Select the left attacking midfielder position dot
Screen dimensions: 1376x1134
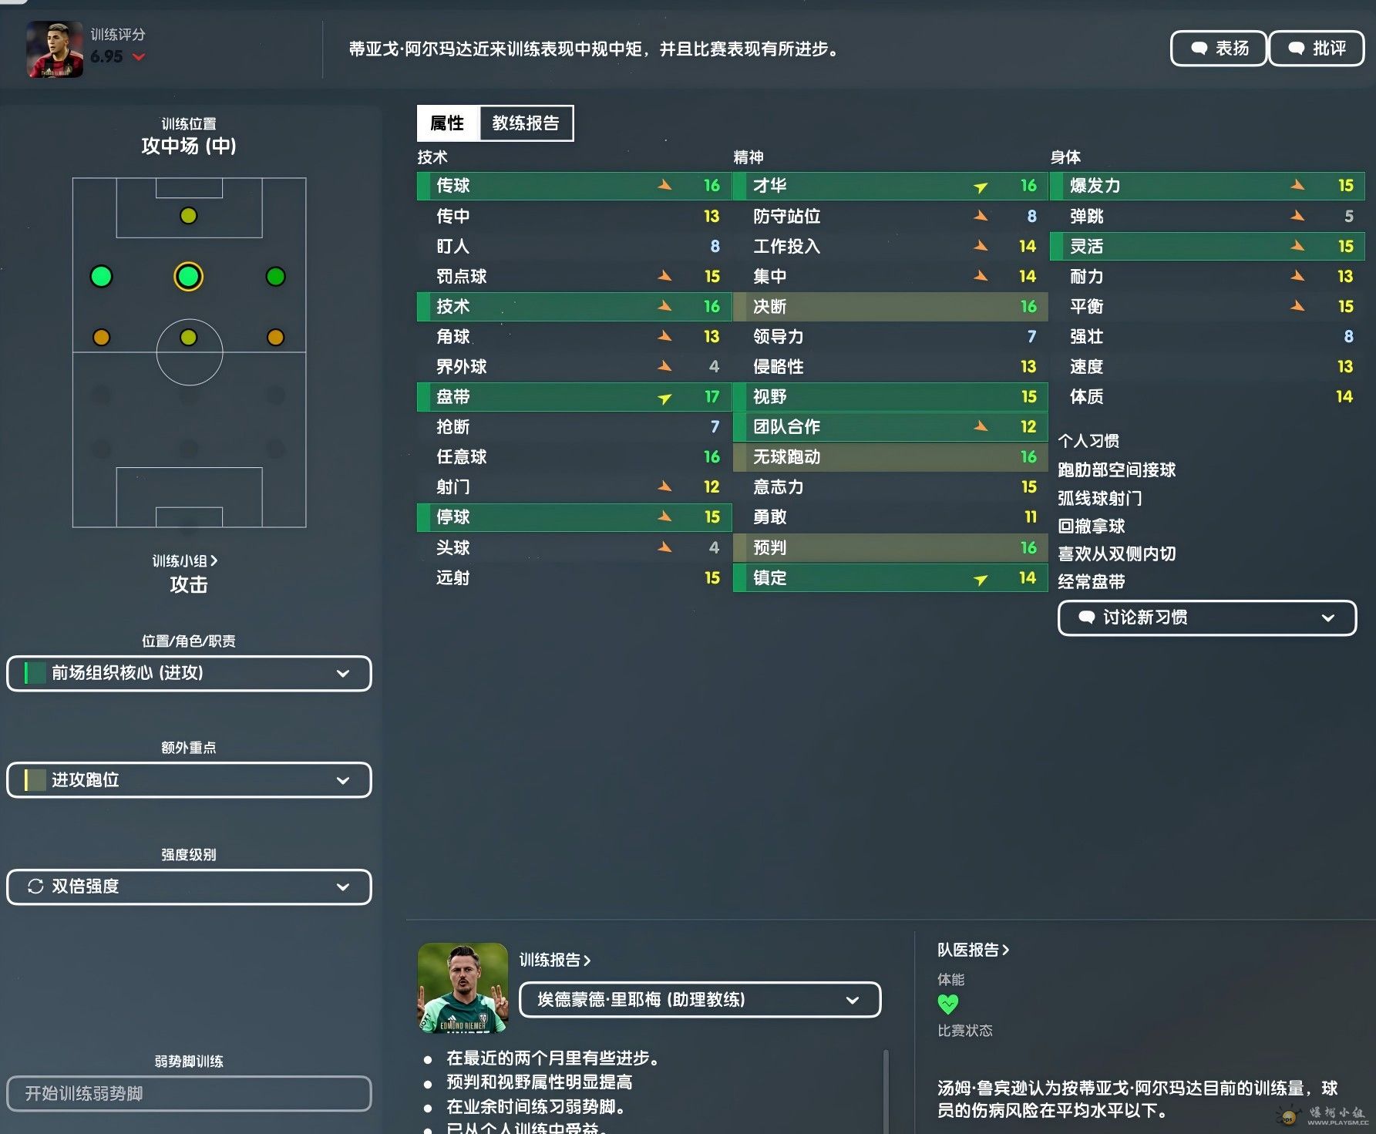coord(101,276)
